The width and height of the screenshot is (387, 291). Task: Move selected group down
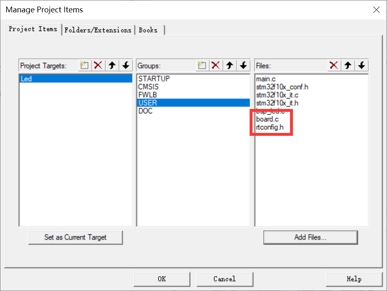click(243, 65)
